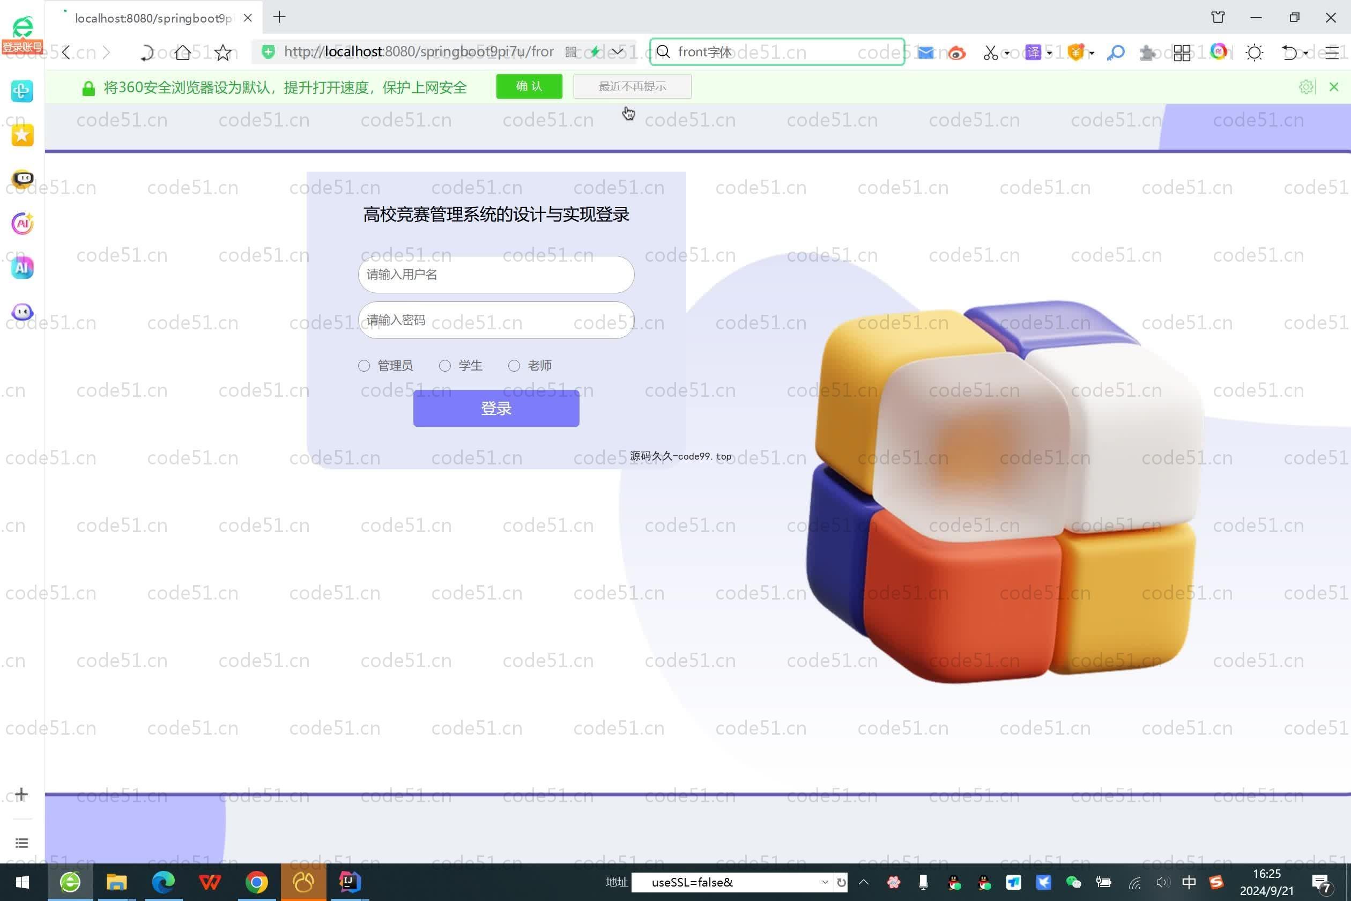Close the localhost:8080 tab
Image resolution: width=1351 pixels, height=901 pixels.
pyautogui.click(x=248, y=18)
